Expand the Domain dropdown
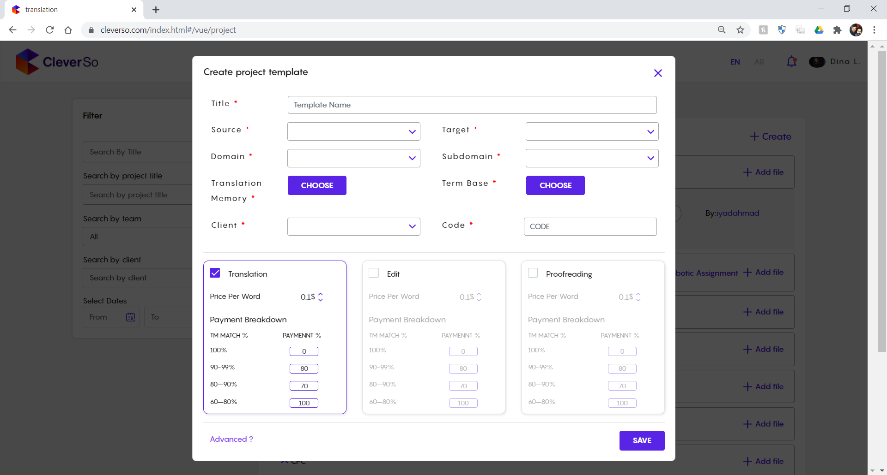The width and height of the screenshot is (887, 475). [353, 158]
